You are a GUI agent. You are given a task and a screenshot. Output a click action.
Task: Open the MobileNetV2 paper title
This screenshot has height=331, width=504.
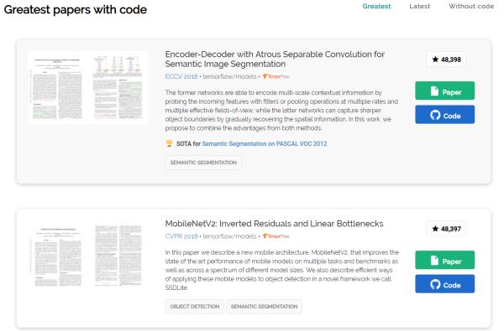274,224
